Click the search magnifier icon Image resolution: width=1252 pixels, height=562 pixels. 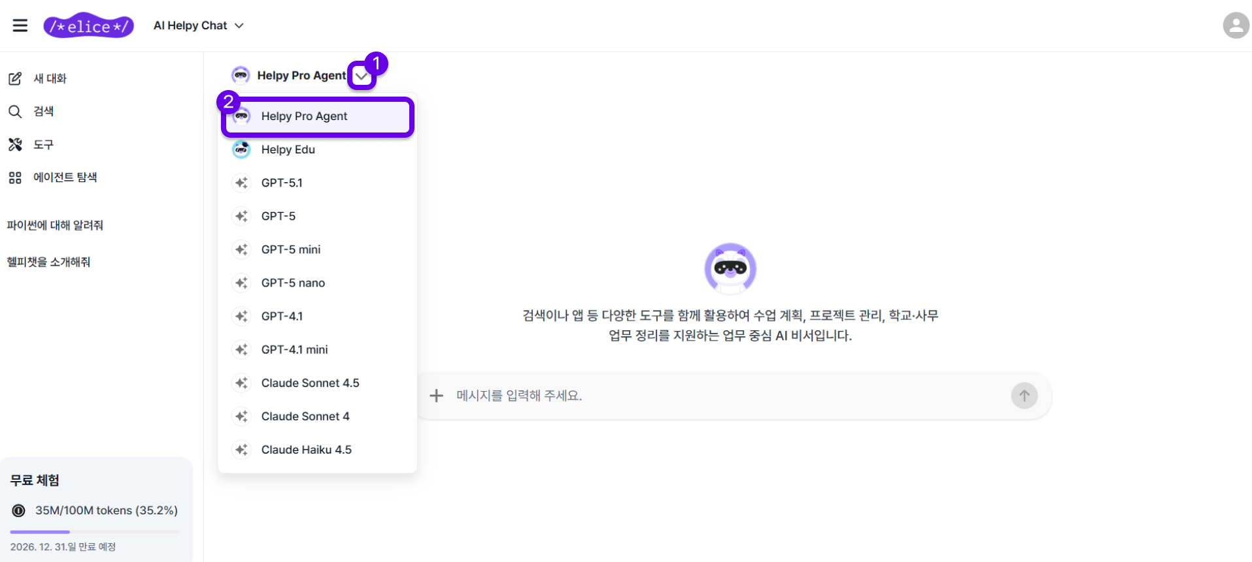point(15,112)
